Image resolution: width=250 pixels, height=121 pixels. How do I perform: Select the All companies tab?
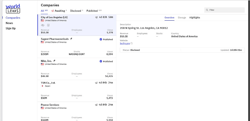tap(44, 11)
